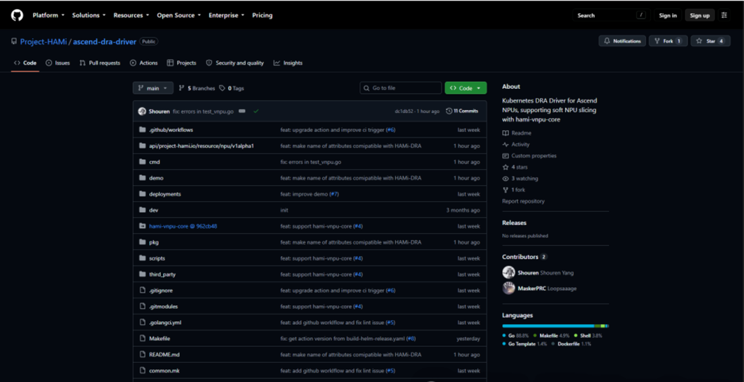The width and height of the screenshot is (744, 382).
Task: Open pull request #8 link in Makefile row
Action: click(x=411, y=339)
